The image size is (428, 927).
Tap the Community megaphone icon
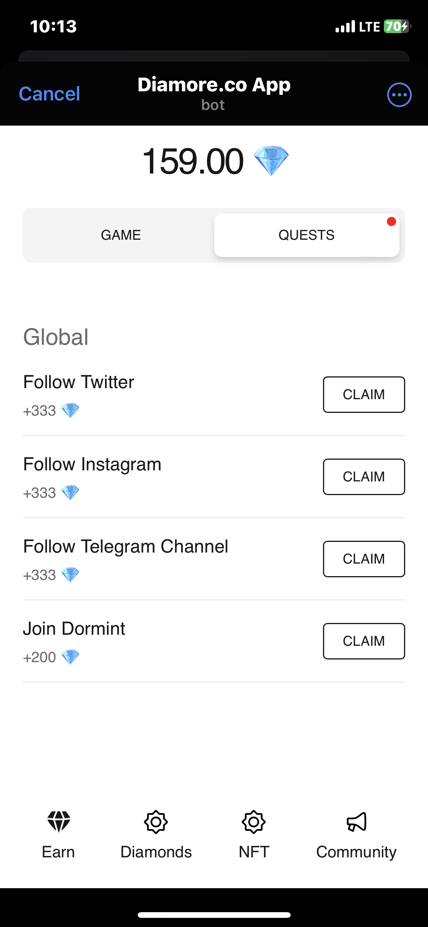(x=356, y=822)
